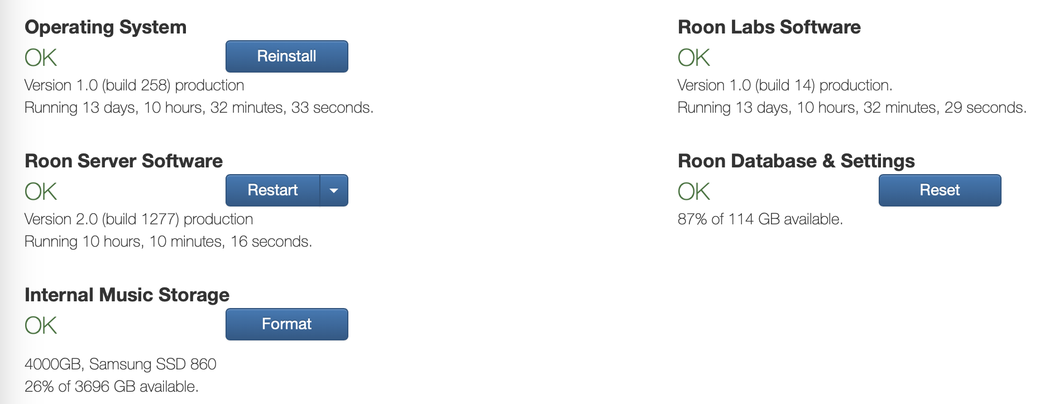Restart the Roon Server Software
This screenshot has height=404, width=1054.
[272, 190]
